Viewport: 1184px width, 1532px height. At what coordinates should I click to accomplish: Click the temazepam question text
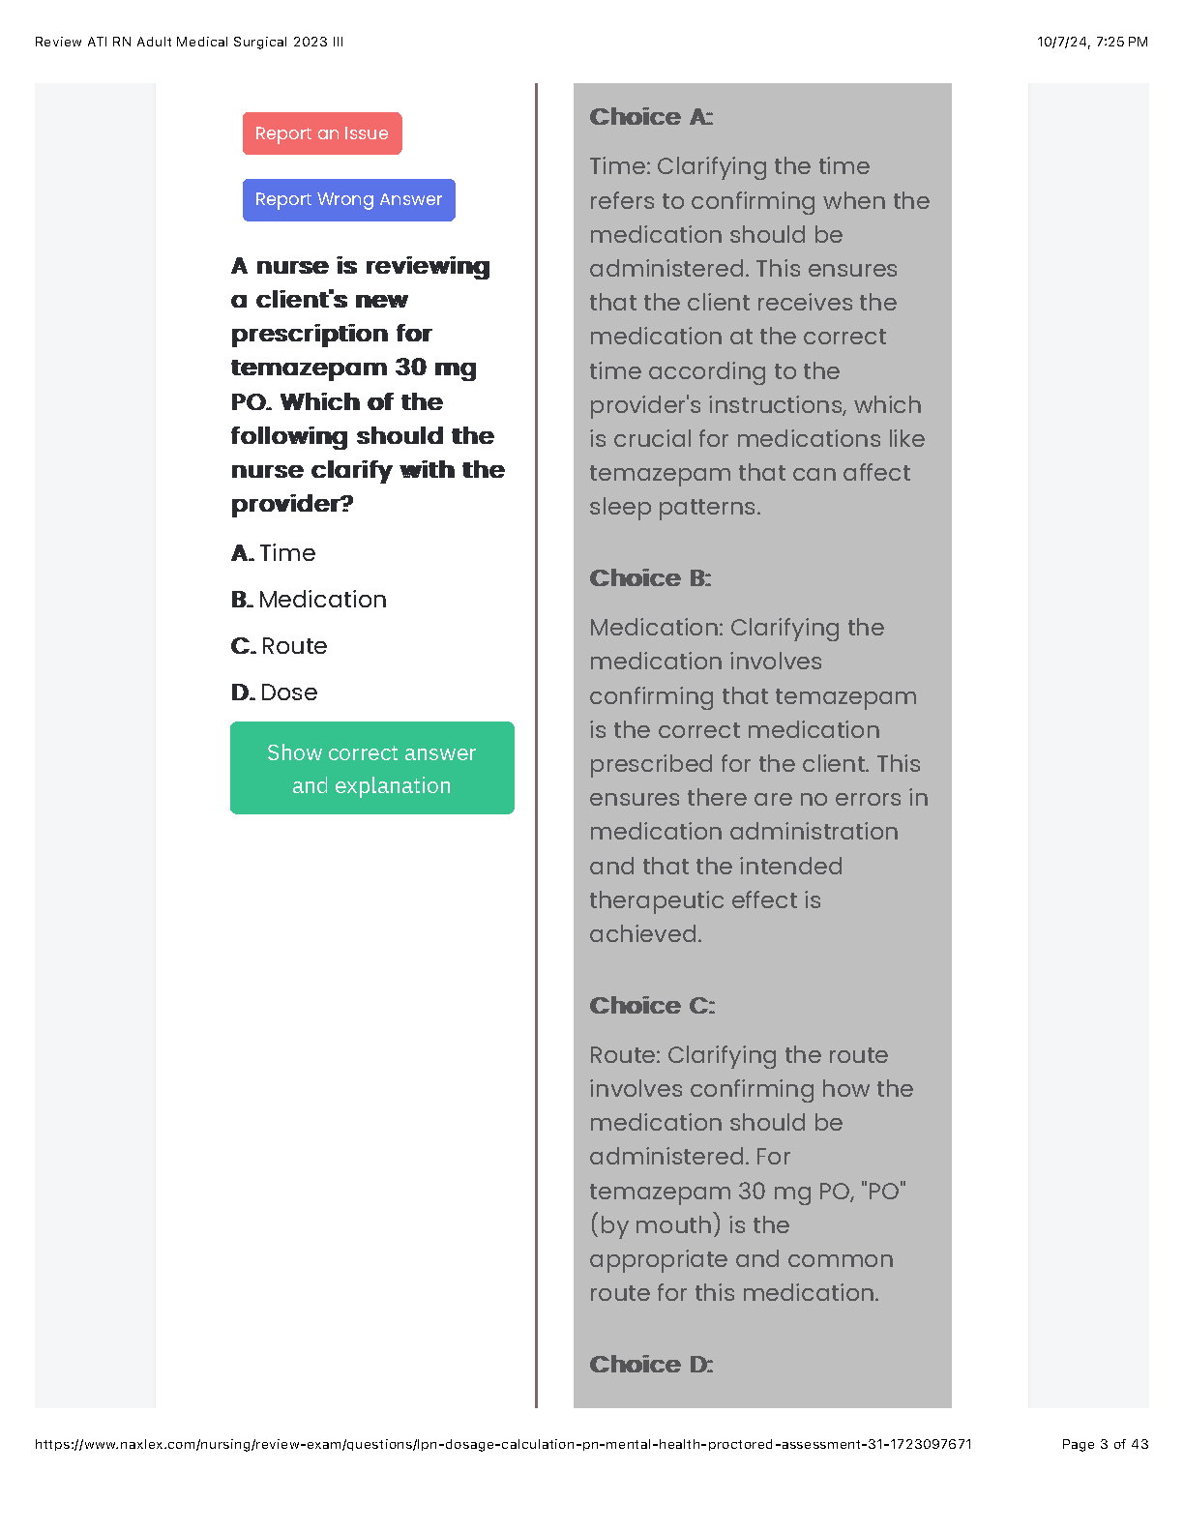pyautogui.click(x=368, y=384)
